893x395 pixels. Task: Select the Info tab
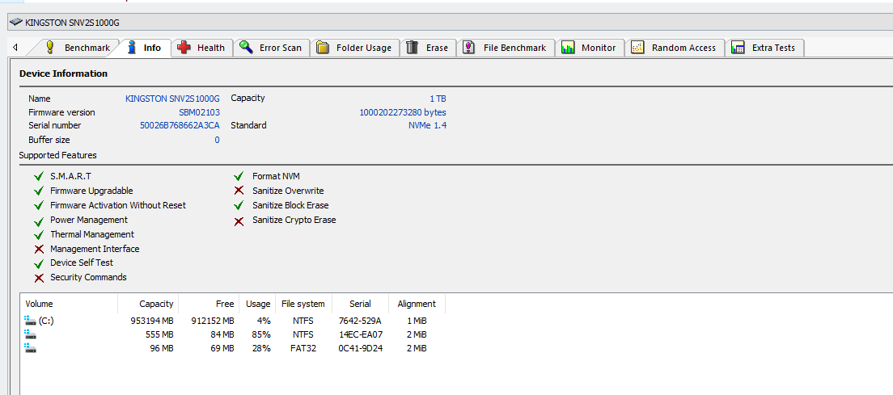pyautogui.click(x=145, y=48)
